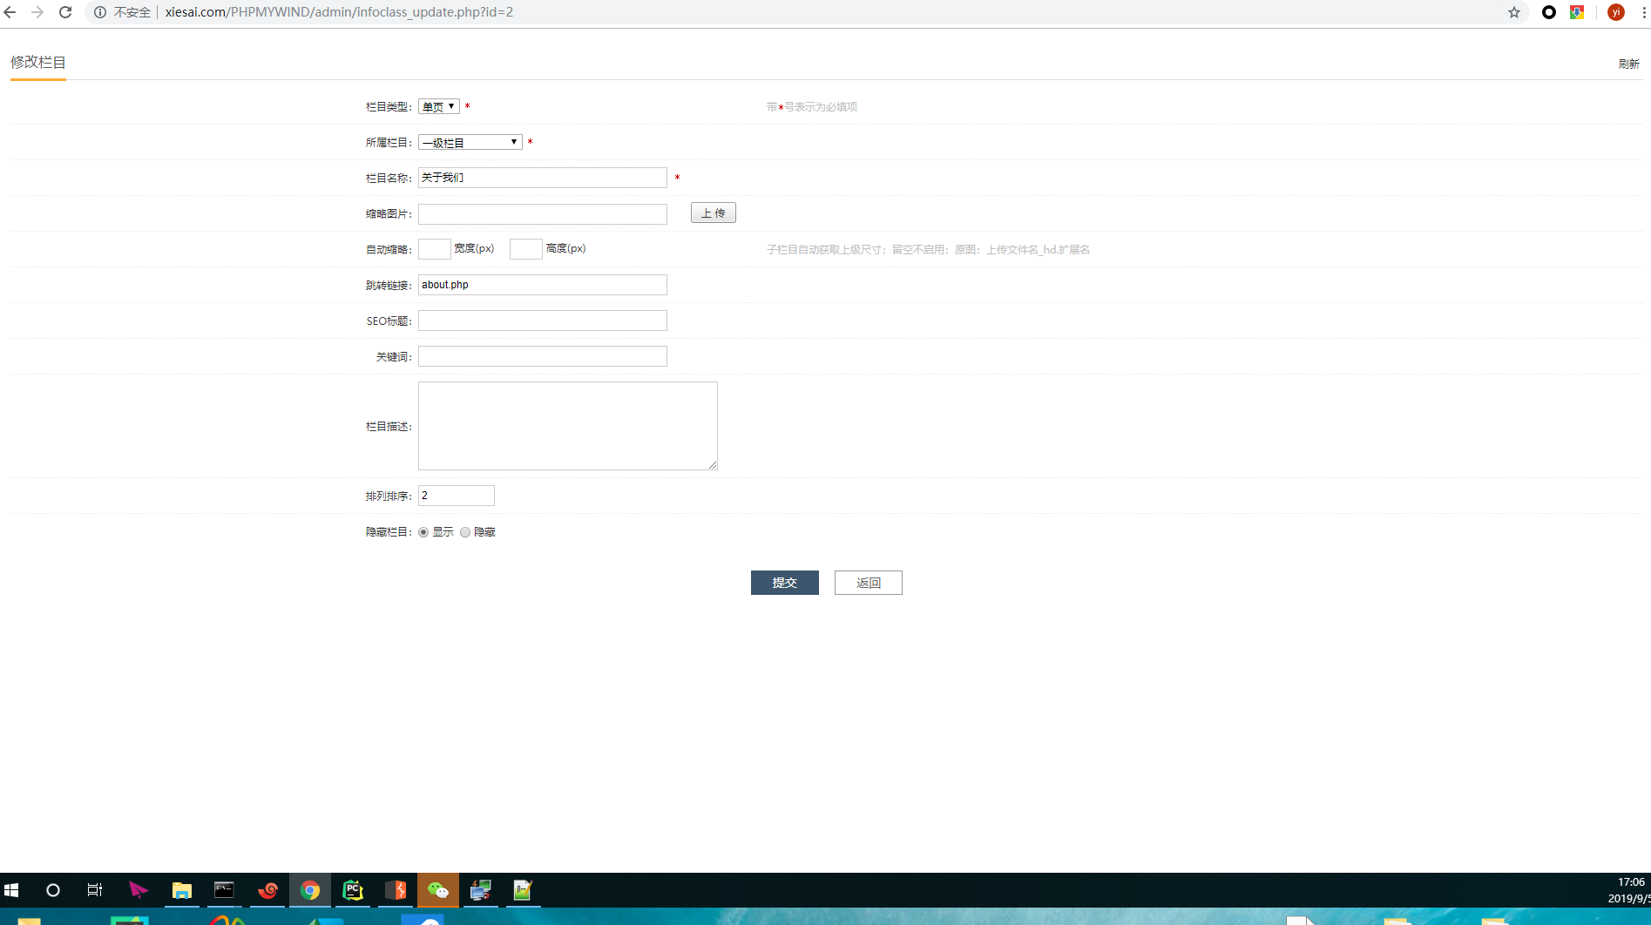
Task: Select the 修改栏目 tab
Action: (x=37, y=62)
